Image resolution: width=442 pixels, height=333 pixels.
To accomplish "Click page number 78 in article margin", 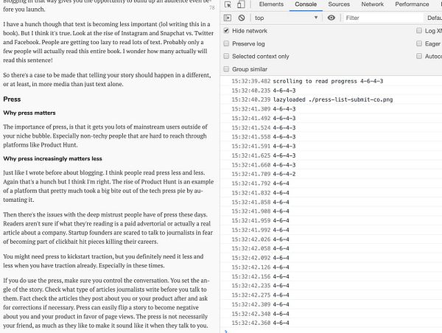I will pos(212,7).
